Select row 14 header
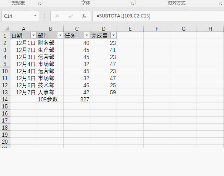Image resolution: width=224 pixels, height=176 pixels. [5, 99]
